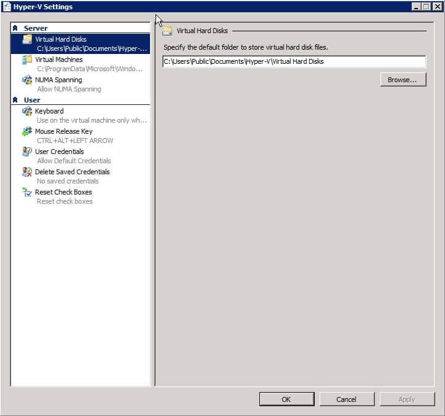This screenshot has width=445, height=416.
Task: Click the Server section collapse icon
Action: click(15, 28)
